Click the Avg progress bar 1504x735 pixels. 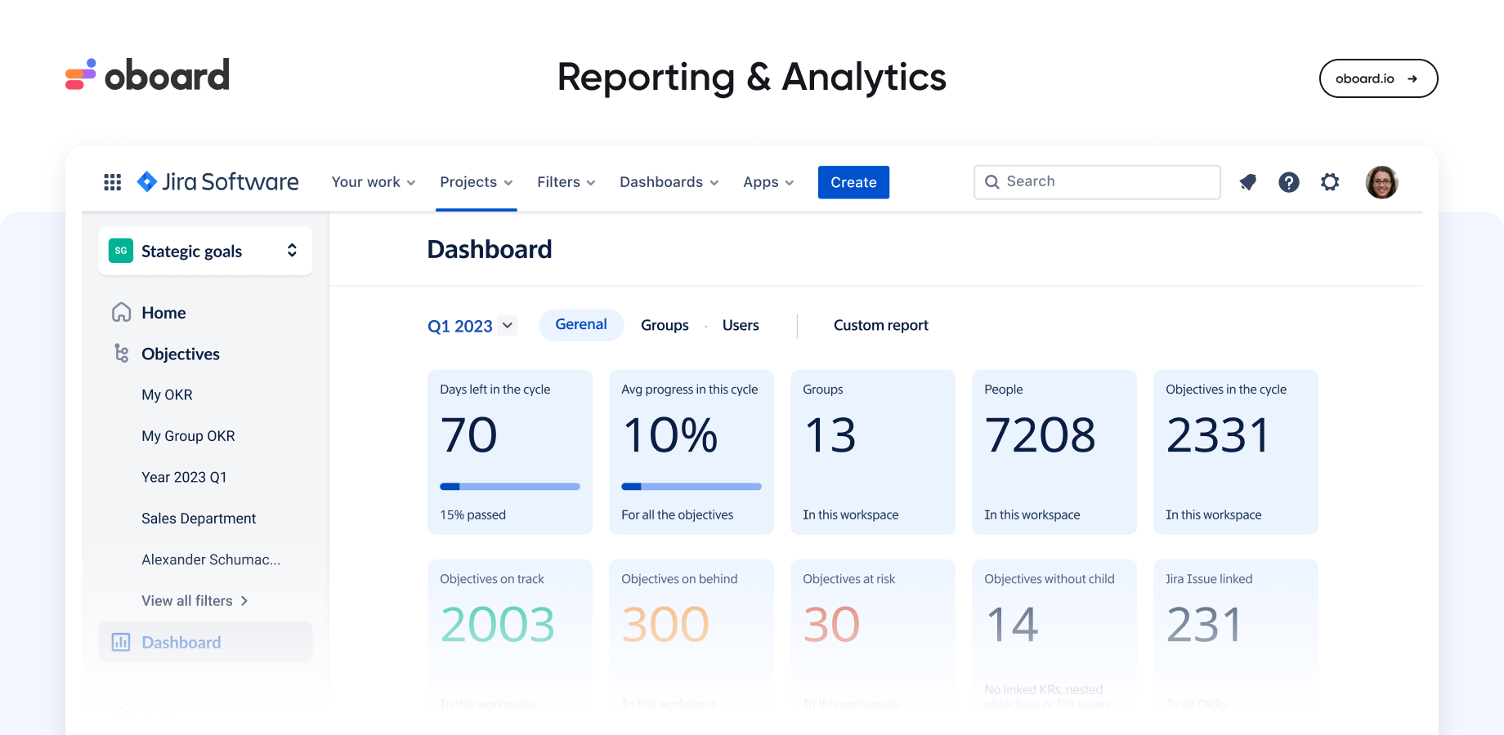click(x=692, y=487)
